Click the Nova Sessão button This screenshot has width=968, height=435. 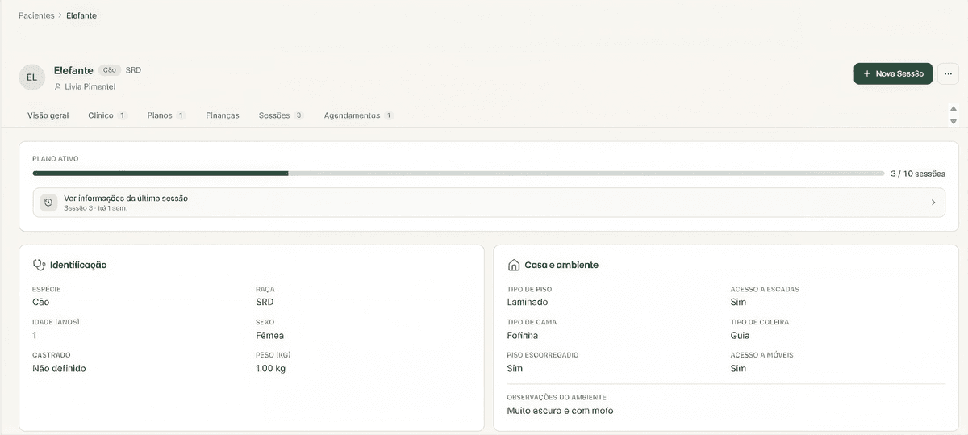893,73
